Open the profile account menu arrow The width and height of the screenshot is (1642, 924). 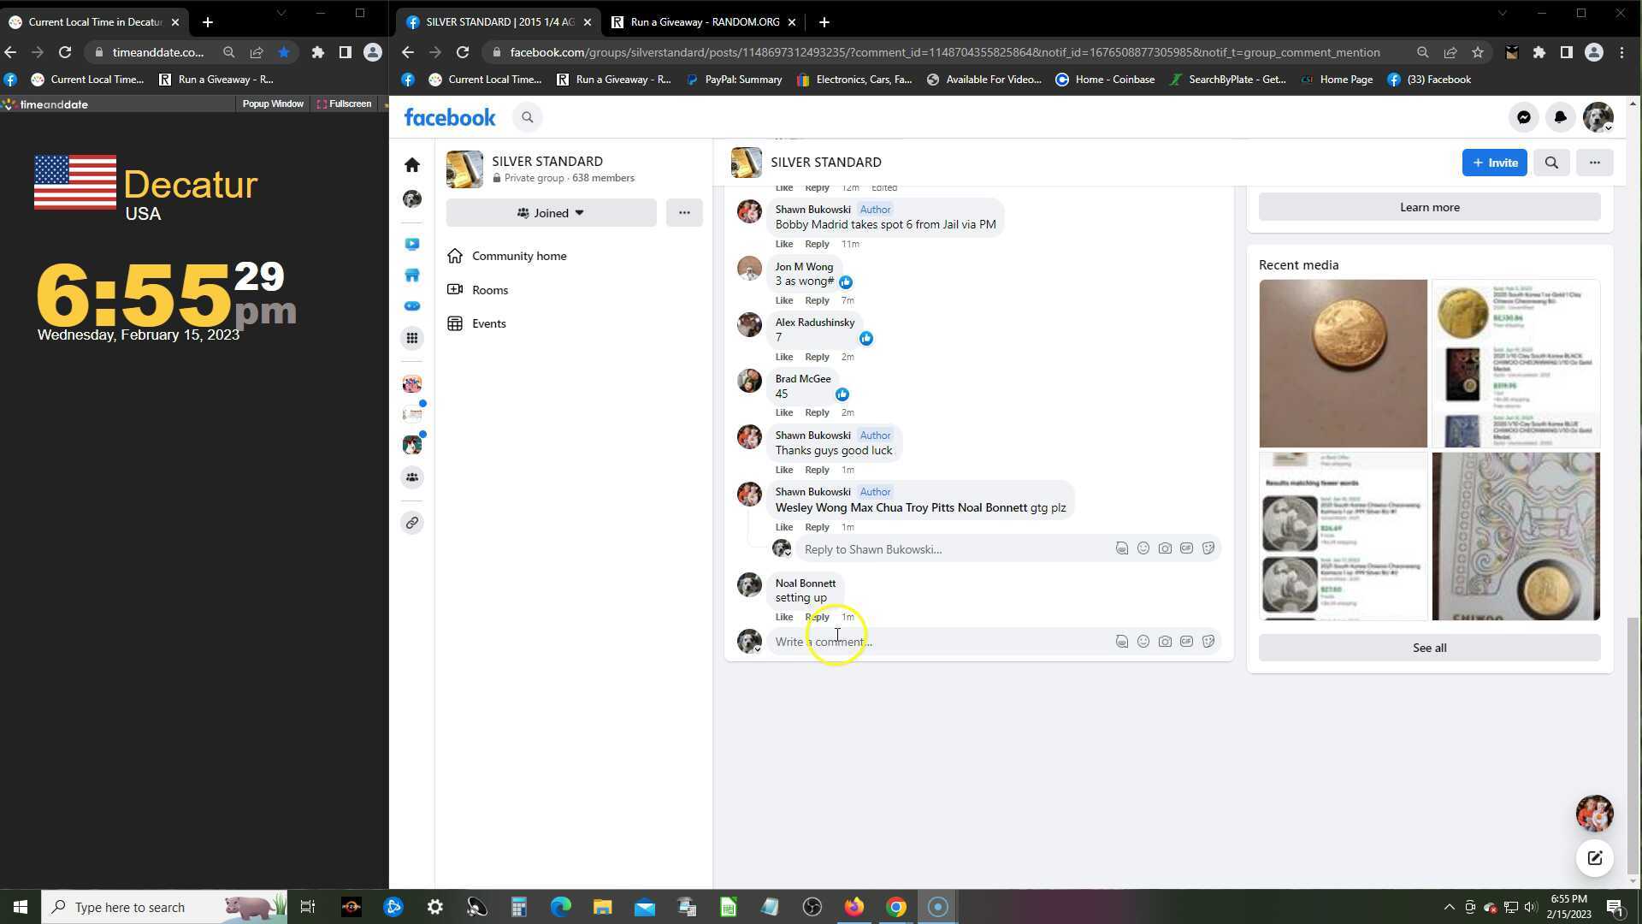tap(1608, 127)
